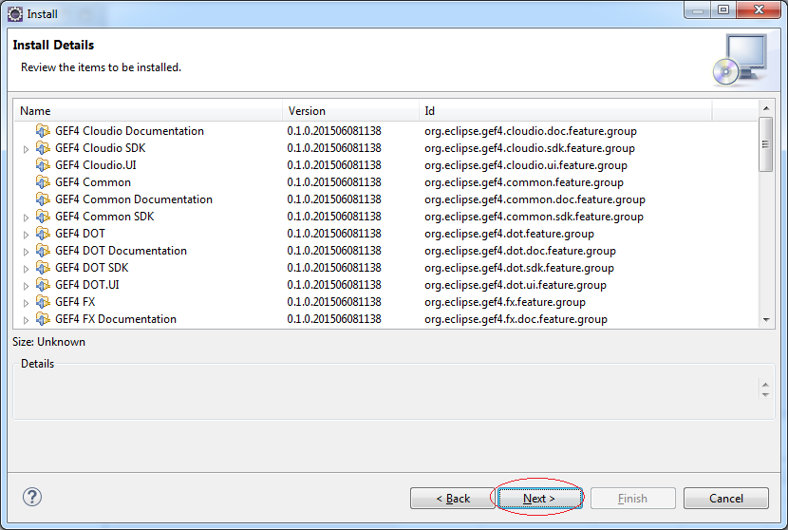The height and width of the screenshot is (530, 788).
Task: Click the GEF4 Common feature icon
Action: (44, 182)
